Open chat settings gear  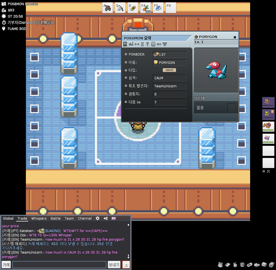pos(98,218)
